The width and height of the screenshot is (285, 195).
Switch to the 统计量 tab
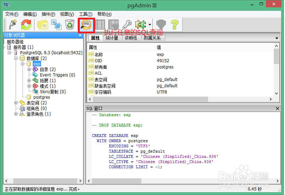(112, 38)
